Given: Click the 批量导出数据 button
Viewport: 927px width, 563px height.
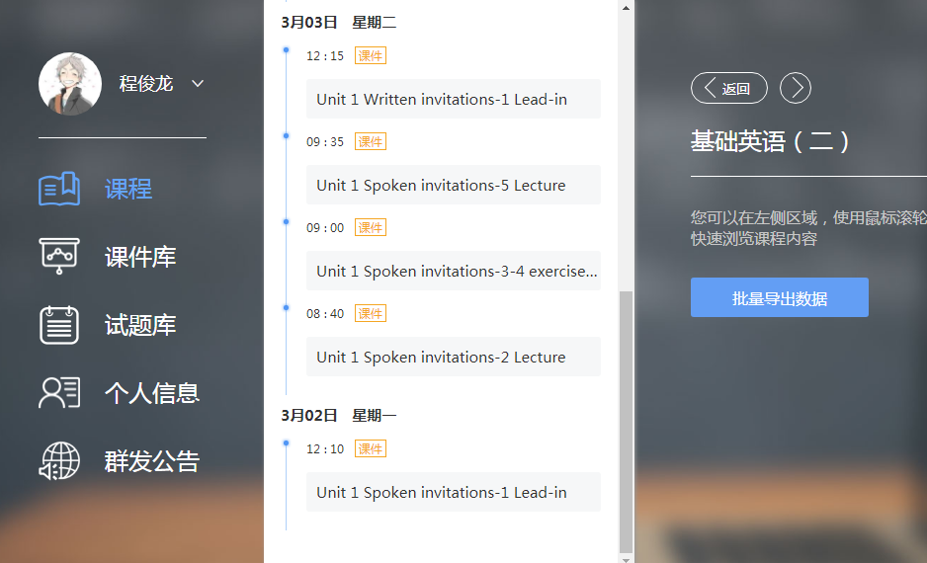Looking at the screenshot, I should [779, 297].
